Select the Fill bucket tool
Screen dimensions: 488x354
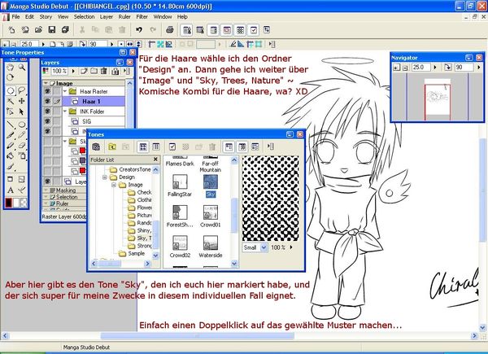[11, 155]
